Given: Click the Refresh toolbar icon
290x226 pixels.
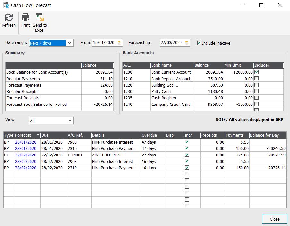Looking at the screenshot, I should tap(8, 18).
